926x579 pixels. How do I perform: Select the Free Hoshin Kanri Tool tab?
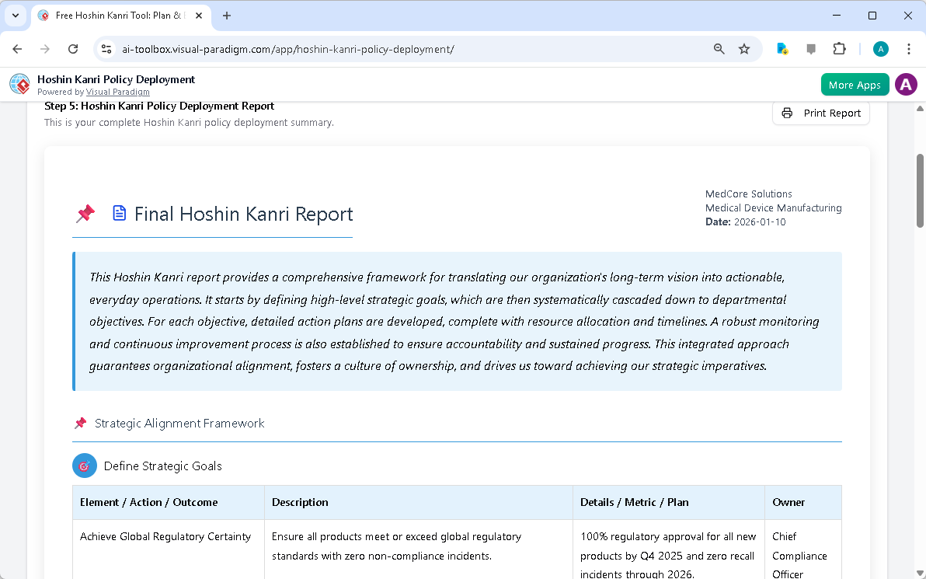pyautogui.click(x=117, y=16)
